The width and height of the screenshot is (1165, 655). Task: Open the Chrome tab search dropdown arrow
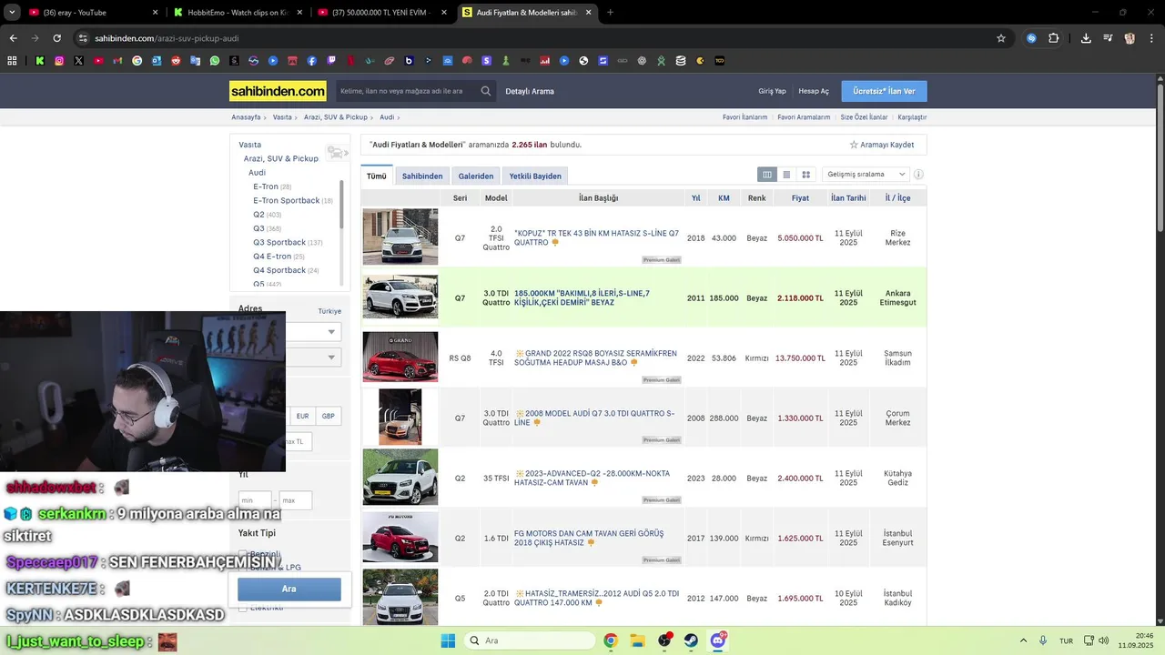click(13, 12)
